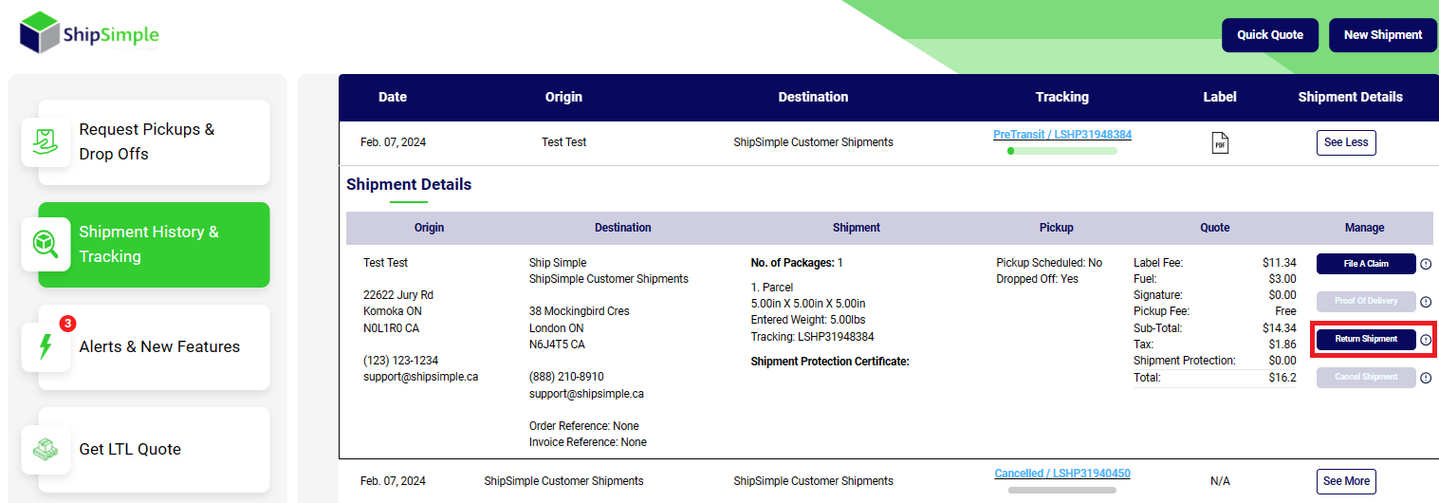Viewport: 1439px width, 503px height.
Task: Click the Get LTL Quote pallet icon
Action: [x=46, y=449]
